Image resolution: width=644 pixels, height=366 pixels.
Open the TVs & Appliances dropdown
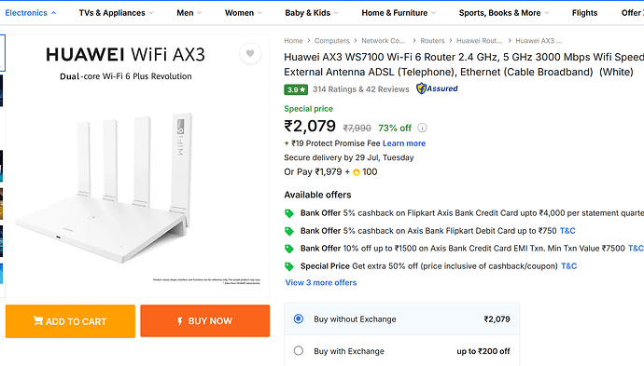tap(117, 13)
